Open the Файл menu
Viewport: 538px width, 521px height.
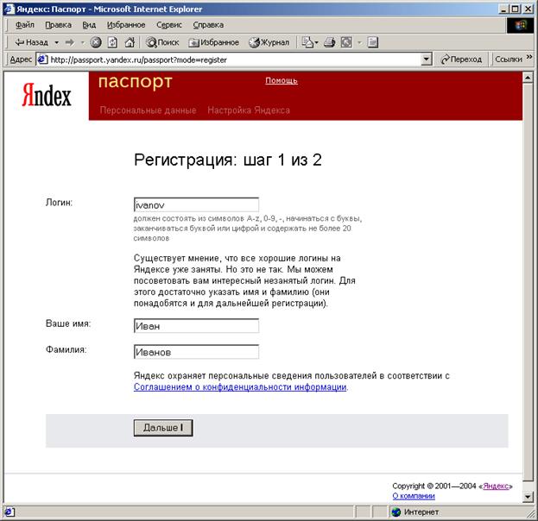tap(24, 25)
